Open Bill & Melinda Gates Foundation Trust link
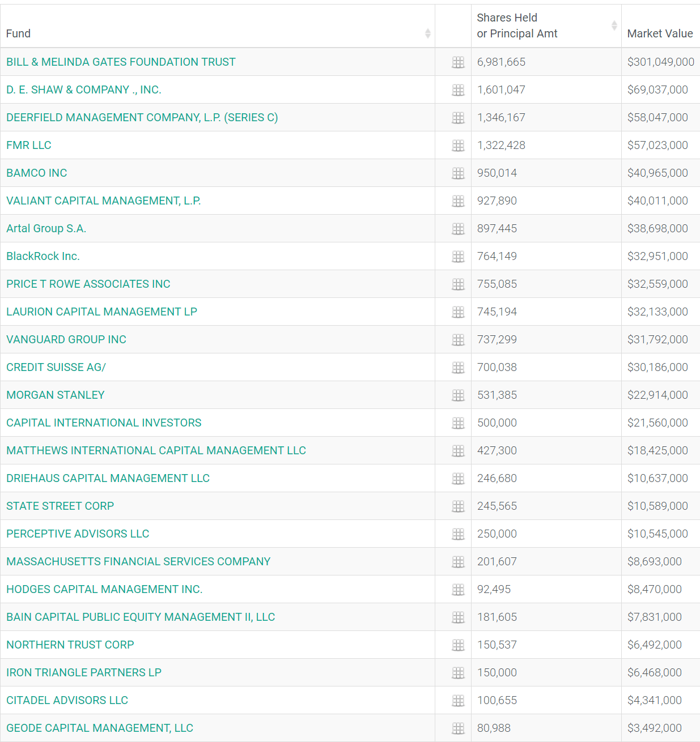700x742 pixels. pos(121,62)
